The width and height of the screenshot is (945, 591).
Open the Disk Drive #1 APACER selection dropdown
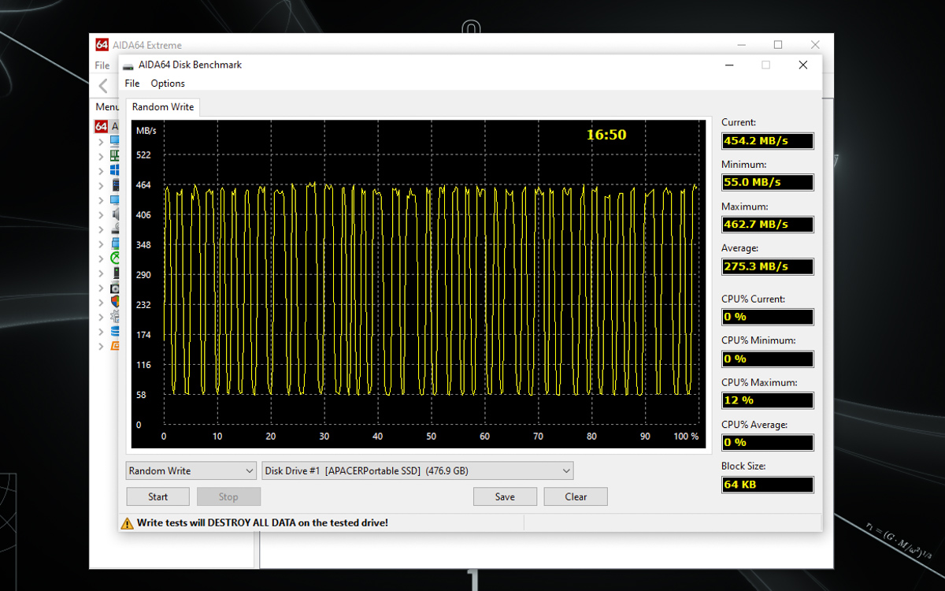tap(417, 470)
